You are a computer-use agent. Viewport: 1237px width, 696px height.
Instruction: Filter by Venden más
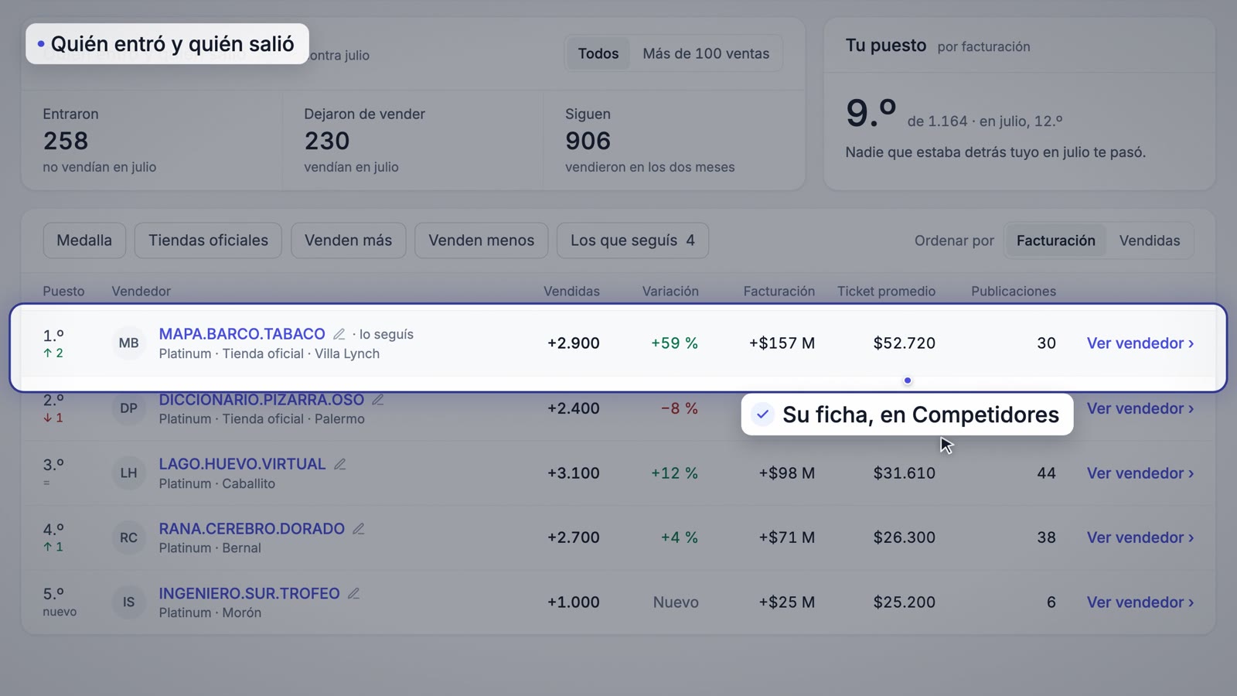[x=348, y=241]
